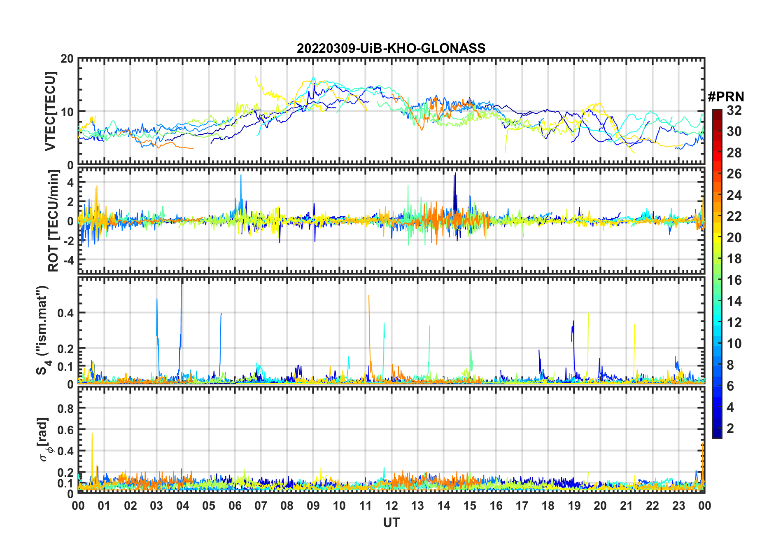
Task: Select UT axis hour label 21
Action: 626,506
